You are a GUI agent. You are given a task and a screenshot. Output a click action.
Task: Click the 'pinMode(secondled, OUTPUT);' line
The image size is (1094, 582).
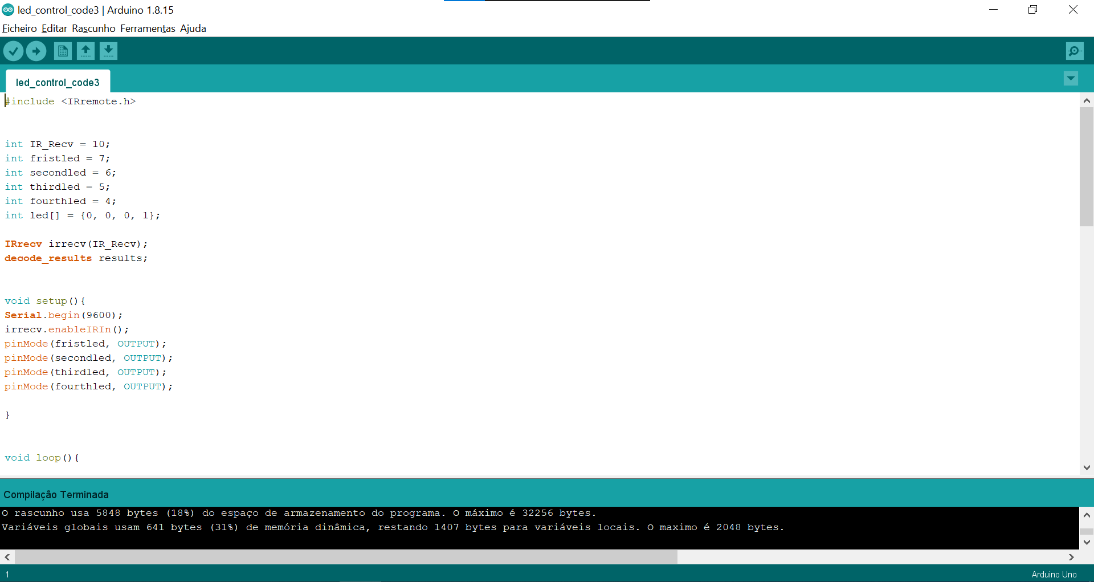[x=89, y=358]
